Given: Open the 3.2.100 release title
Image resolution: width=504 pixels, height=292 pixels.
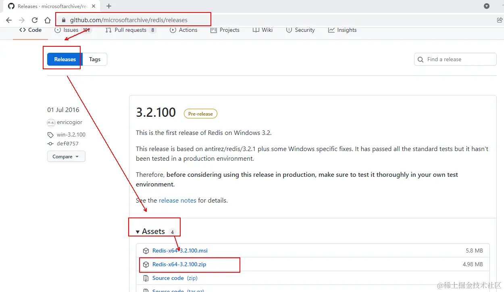Looking at the screenshot, I should [x=156, y=112].
